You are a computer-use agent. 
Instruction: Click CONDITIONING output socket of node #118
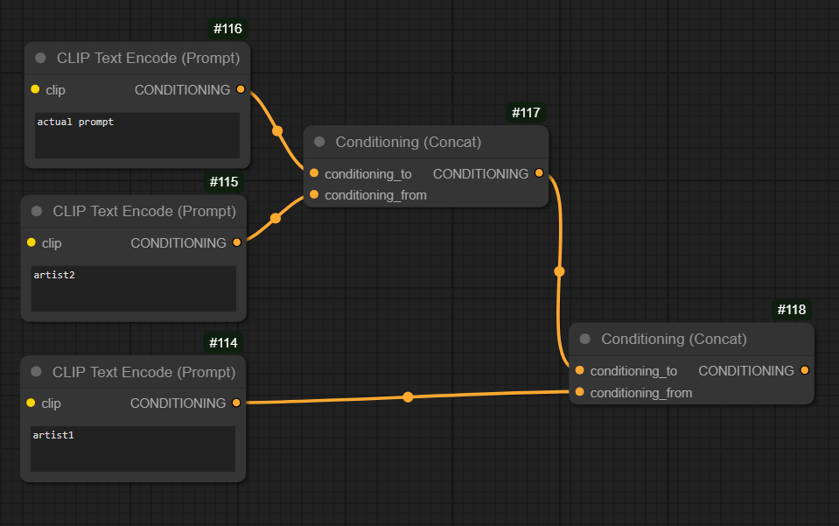[x=805, y=370]
